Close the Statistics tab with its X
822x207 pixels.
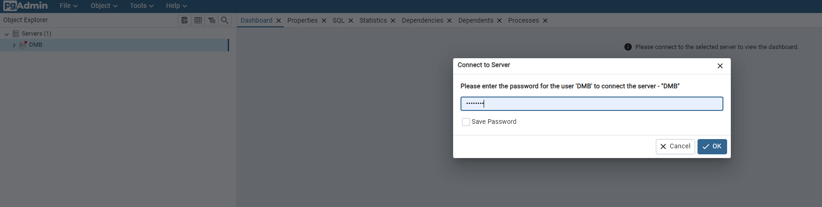point(393,21)
